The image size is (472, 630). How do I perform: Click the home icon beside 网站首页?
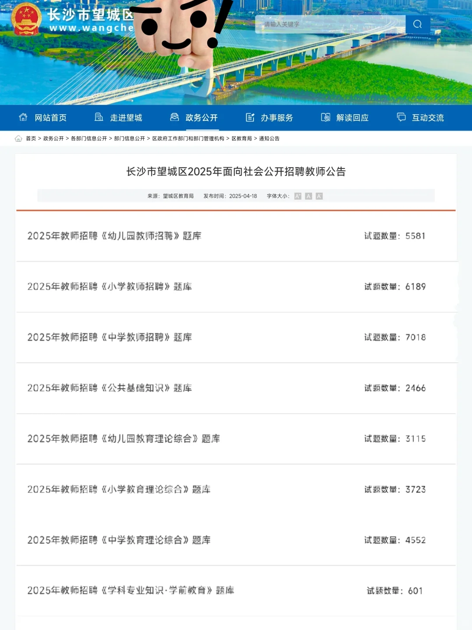pos(23,117)
